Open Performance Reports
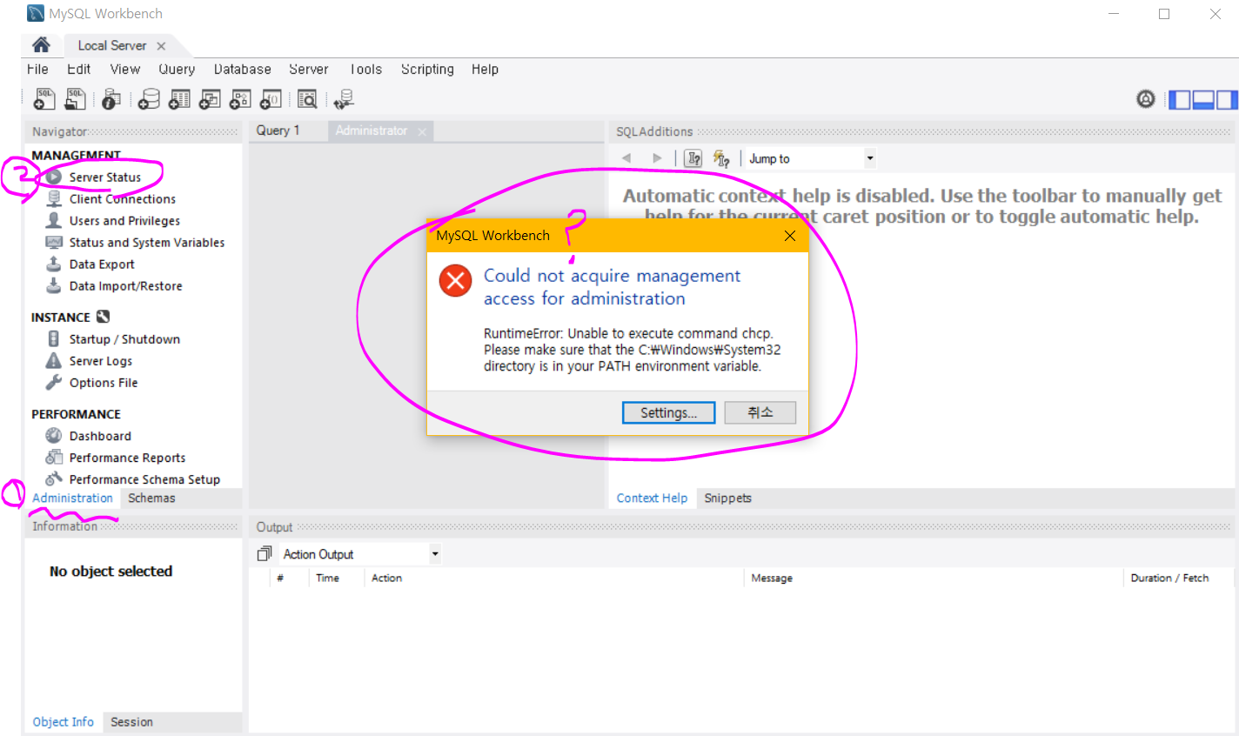The image size is (1239, 736). (127, 457)
